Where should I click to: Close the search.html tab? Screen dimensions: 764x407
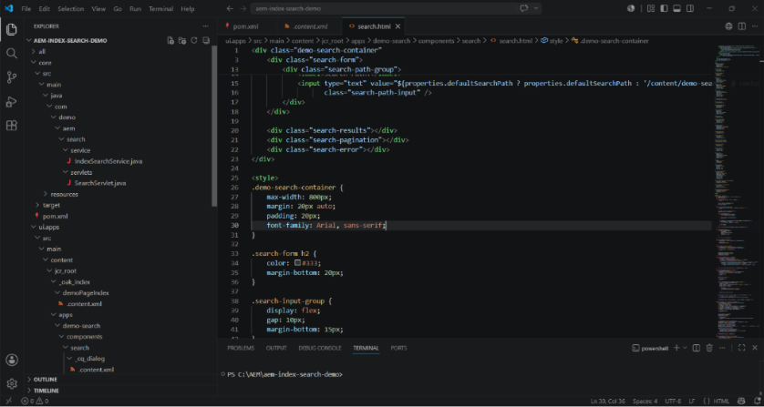tap(398, 26)
